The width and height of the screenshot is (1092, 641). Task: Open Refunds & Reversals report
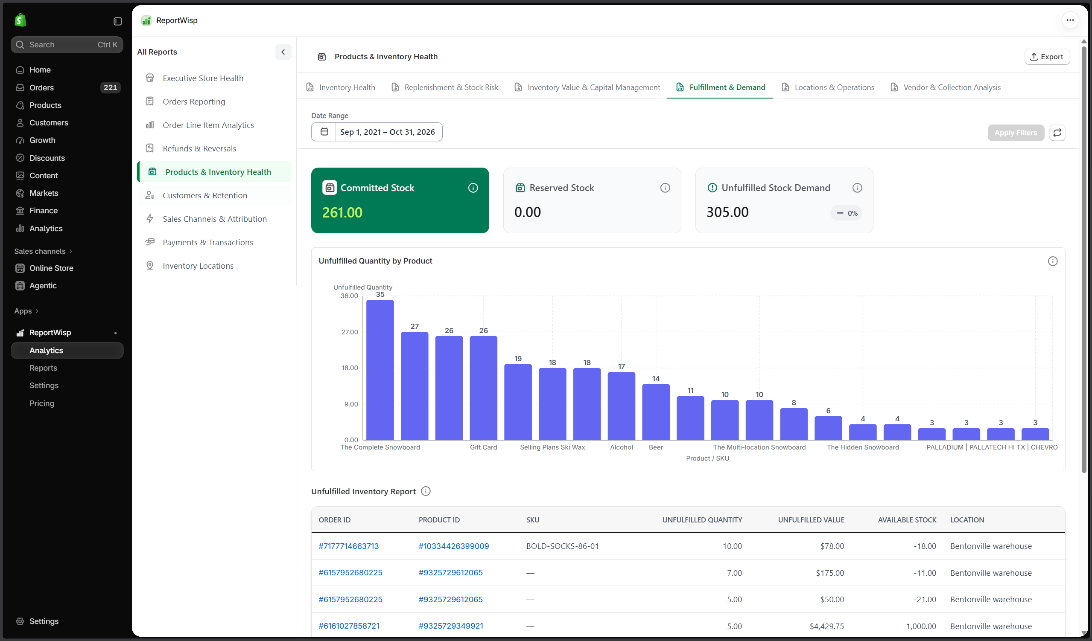[214, 148]
